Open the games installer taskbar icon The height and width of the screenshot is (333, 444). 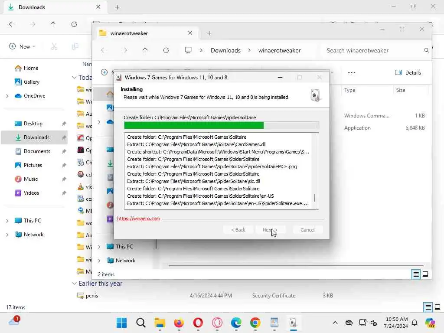(x=294, y=323)
